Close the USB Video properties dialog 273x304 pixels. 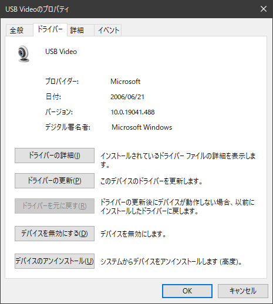264,9
